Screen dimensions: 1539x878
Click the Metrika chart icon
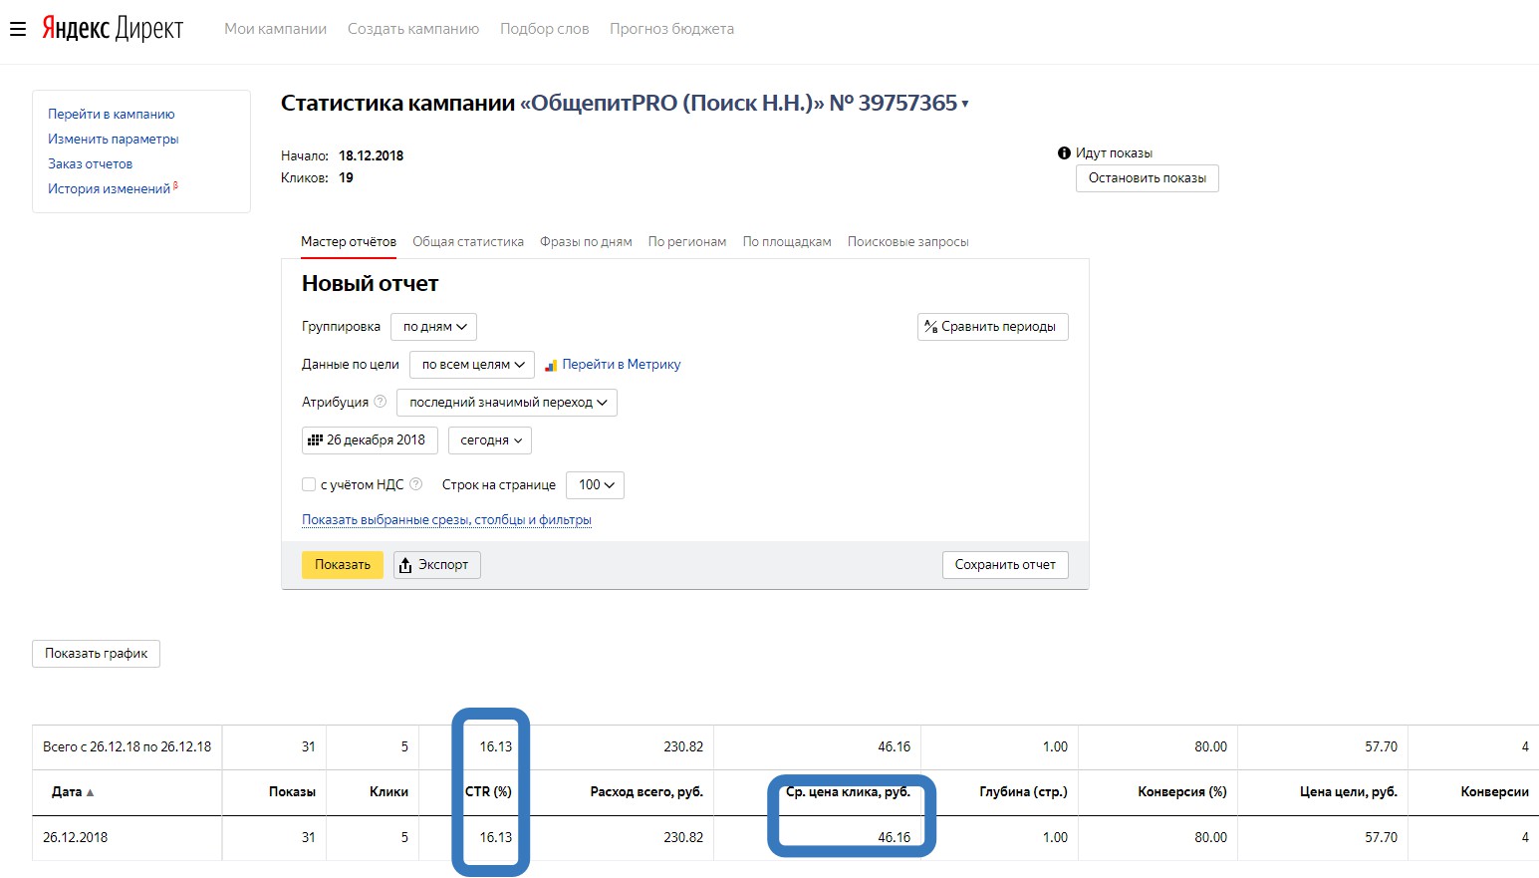coord(551,365)
